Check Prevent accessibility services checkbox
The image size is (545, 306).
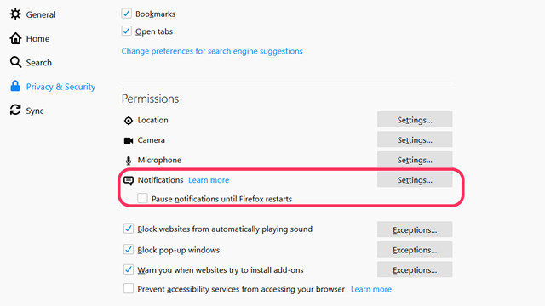(129, 288)
